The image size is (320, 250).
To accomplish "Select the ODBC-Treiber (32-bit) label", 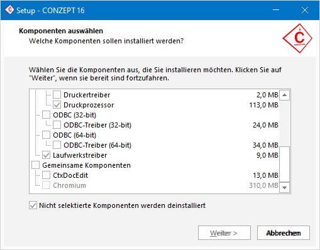I will 97,125.
